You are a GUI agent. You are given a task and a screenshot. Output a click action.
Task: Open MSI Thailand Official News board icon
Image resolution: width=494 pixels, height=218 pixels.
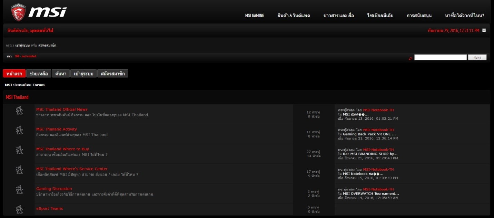[x=19, y=111]
